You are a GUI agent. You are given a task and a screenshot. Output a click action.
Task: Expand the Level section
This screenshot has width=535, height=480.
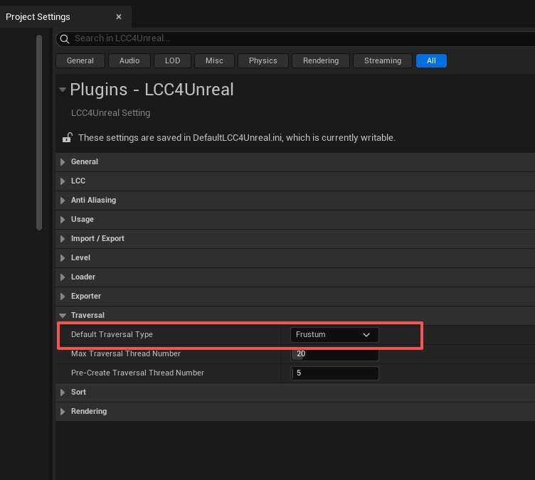pos(63,258)
